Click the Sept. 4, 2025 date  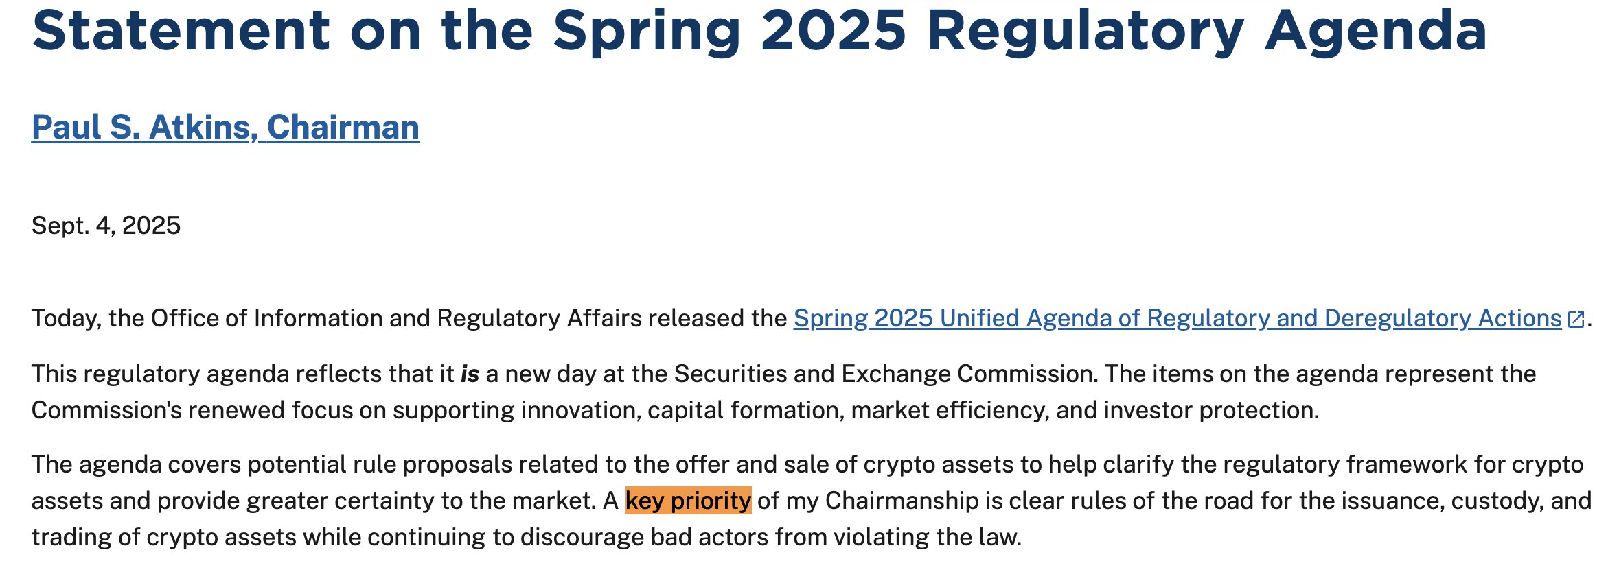[x=106, y=226]
